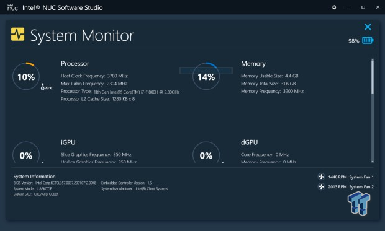Click the iGPU heading
385x231 pixels.
(x=68, y=142)
